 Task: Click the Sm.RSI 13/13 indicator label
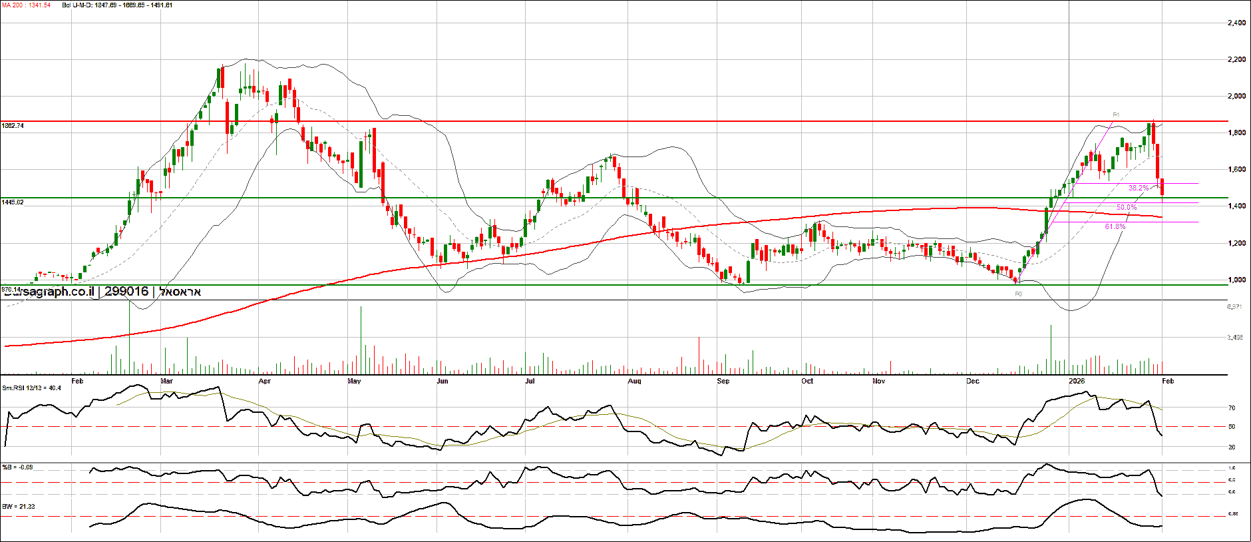32,388
